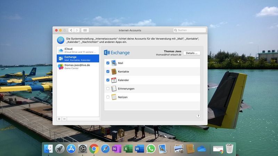Screen dimensions: 278x156
Task: Click the Kontakte label text
Action: (123, 71)
